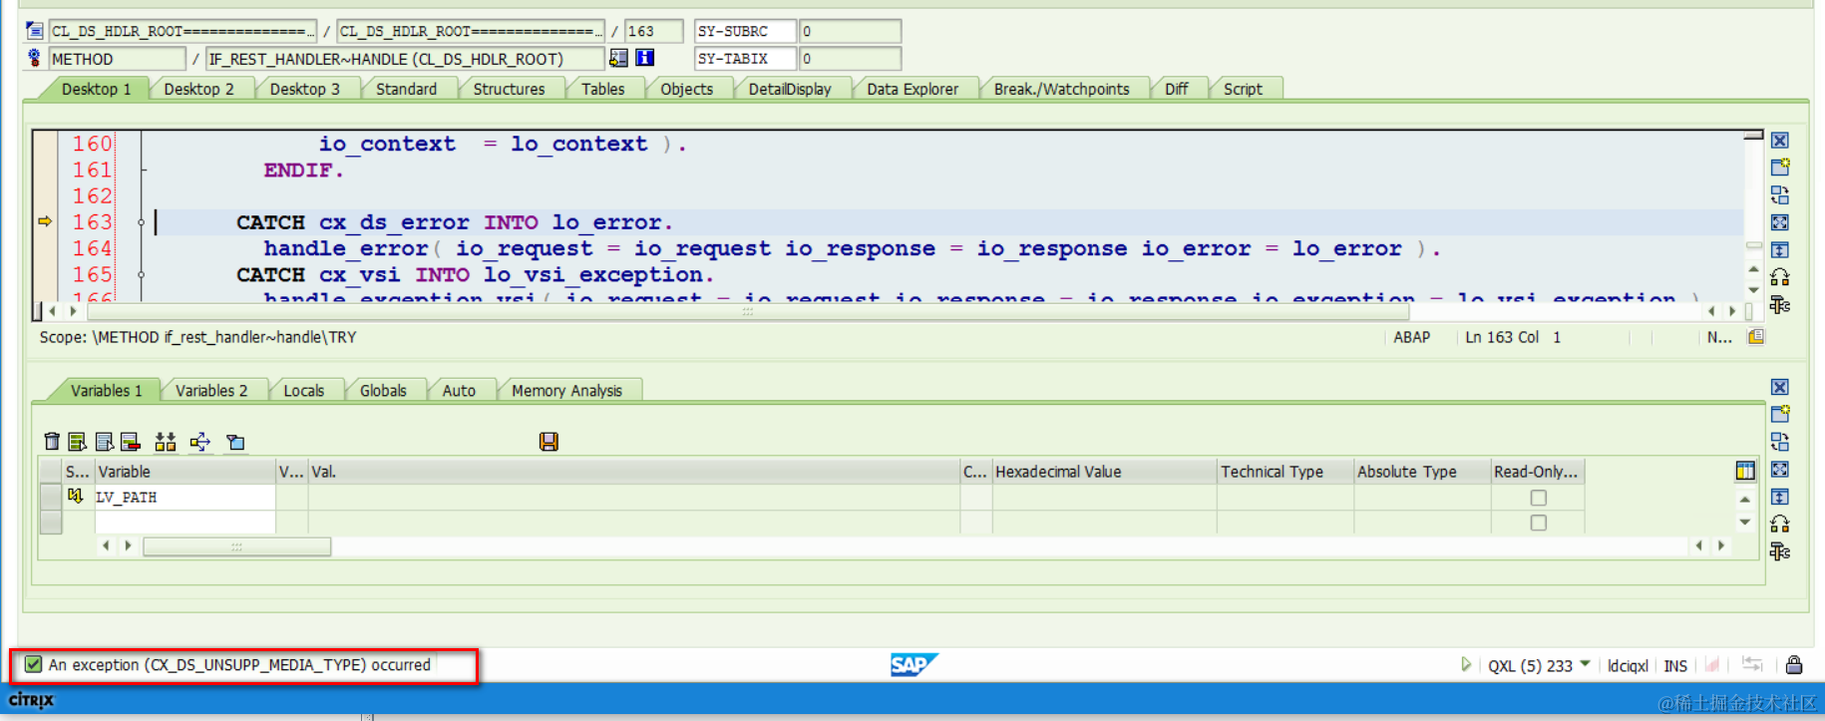Image resolution: width=1825 pixels, height=721 pixels.
Task: Click the Absolute Type column header
Action: pyautogui.click(x=1421, y=472)
